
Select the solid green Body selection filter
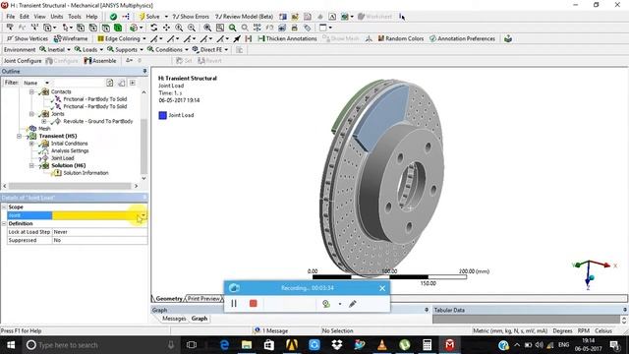[118, 28]
